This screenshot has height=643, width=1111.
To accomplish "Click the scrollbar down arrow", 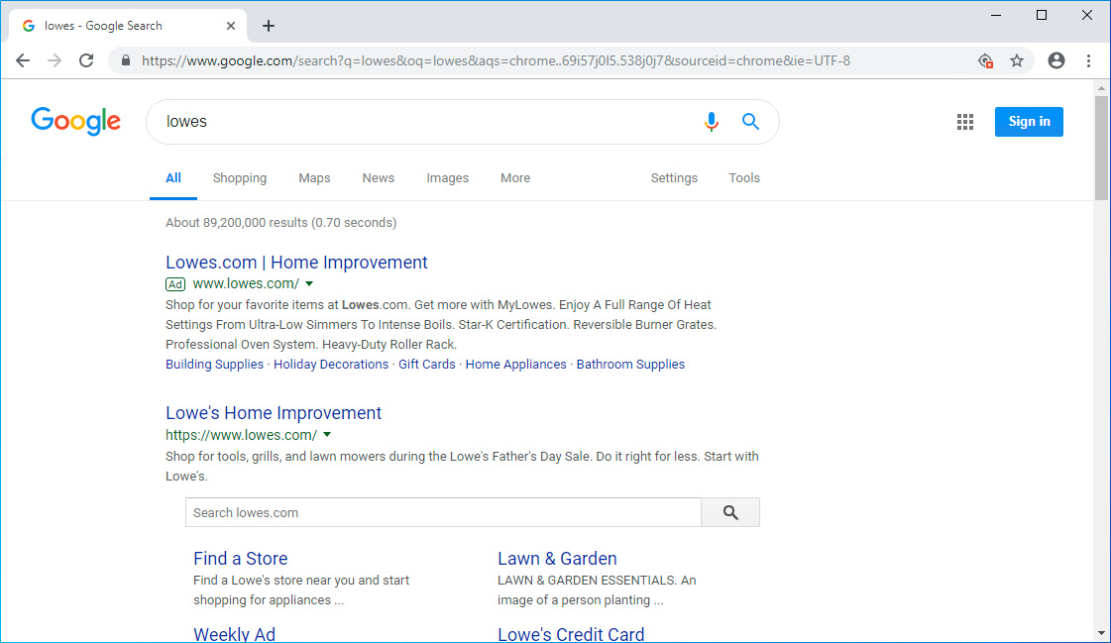I will coord(1101,633).
